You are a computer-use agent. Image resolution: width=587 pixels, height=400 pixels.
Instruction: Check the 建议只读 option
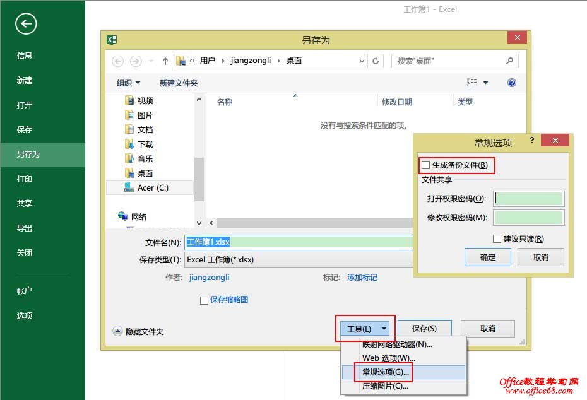coord(497,238)
